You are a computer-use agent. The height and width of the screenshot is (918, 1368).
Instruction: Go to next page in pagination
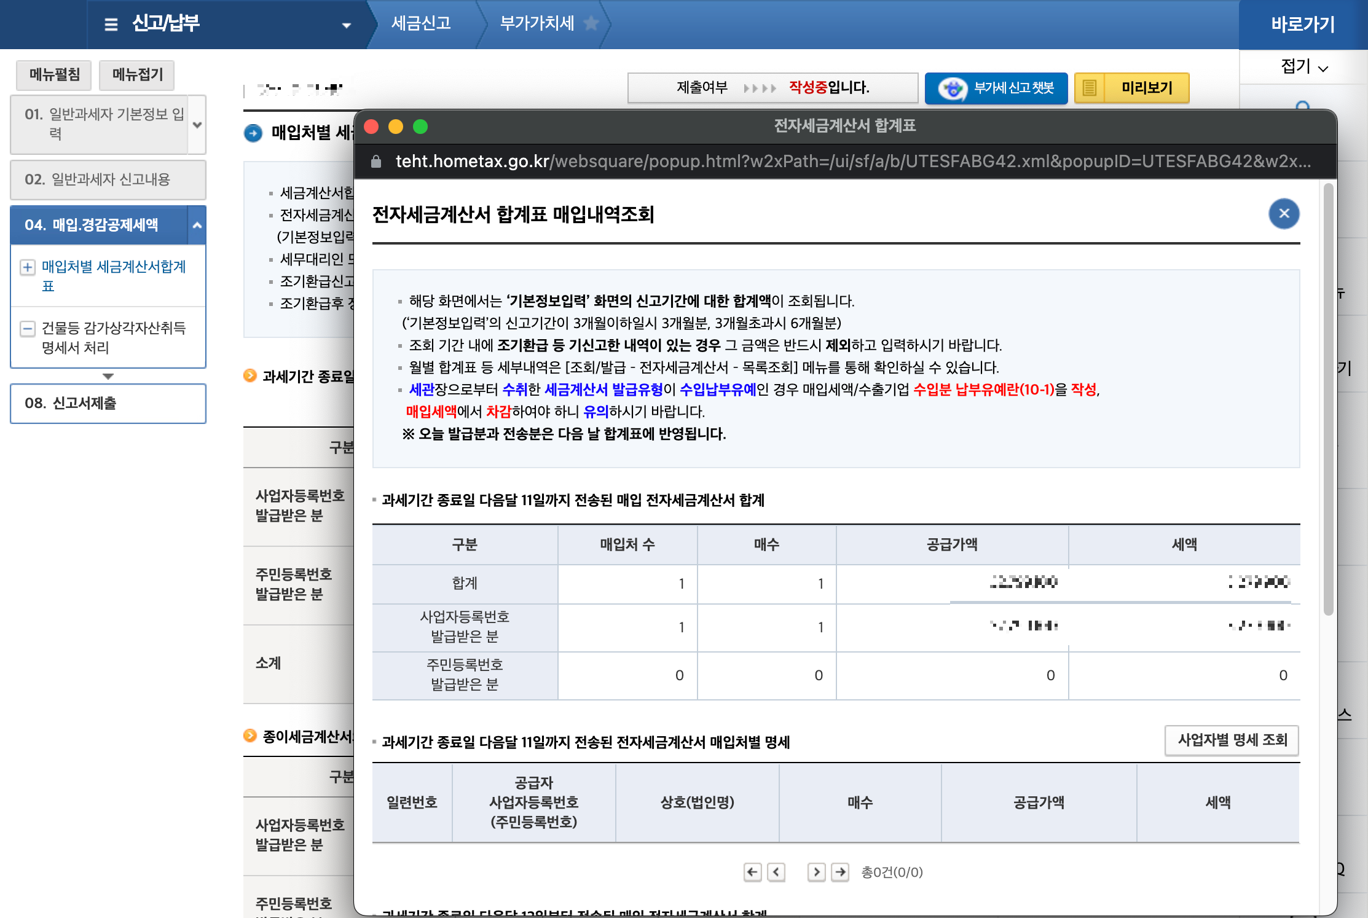point(816,872)
